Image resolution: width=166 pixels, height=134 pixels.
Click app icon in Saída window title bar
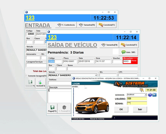pyautogui.click(x=49, y=32)
